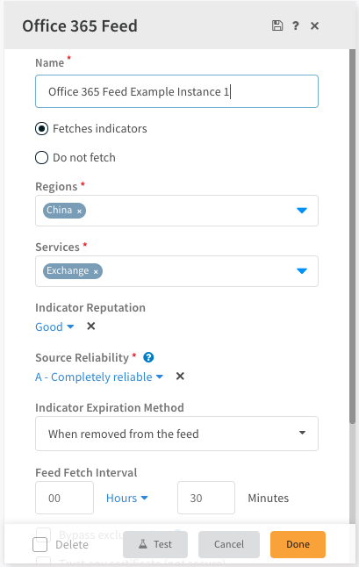
Task: Close the Office 365 Feed dialog
Action: (315, 25)
